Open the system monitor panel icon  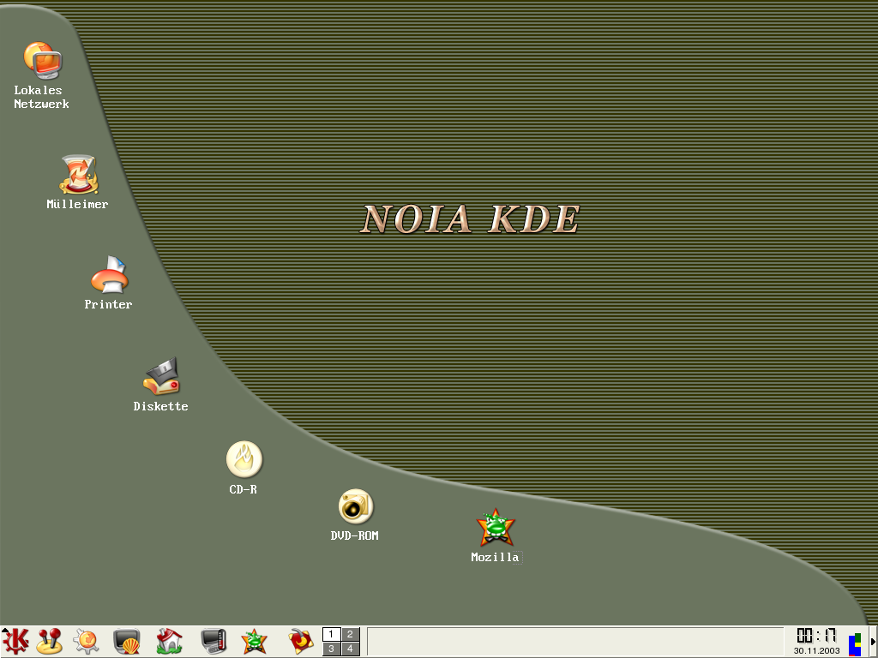213,641
